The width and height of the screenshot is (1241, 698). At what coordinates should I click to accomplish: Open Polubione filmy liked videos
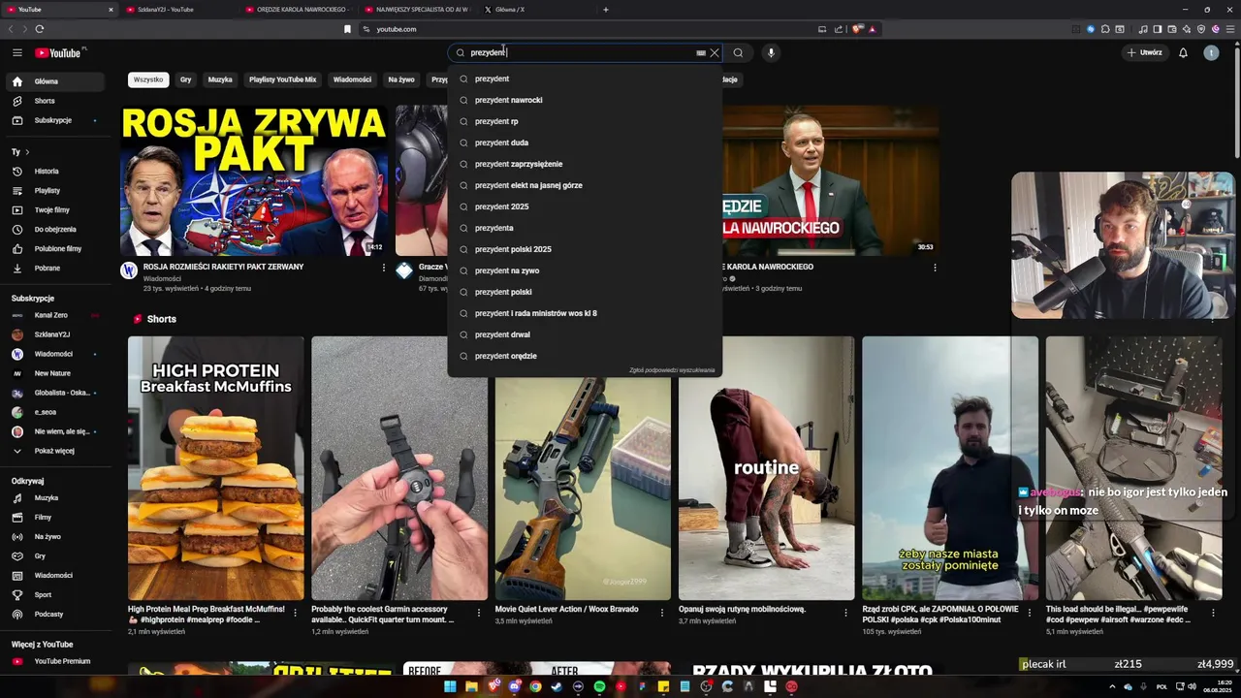[54, 248]
